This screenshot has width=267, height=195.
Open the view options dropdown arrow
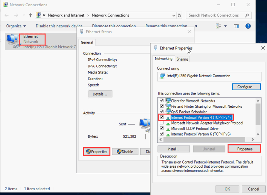[x=226, y=26]
